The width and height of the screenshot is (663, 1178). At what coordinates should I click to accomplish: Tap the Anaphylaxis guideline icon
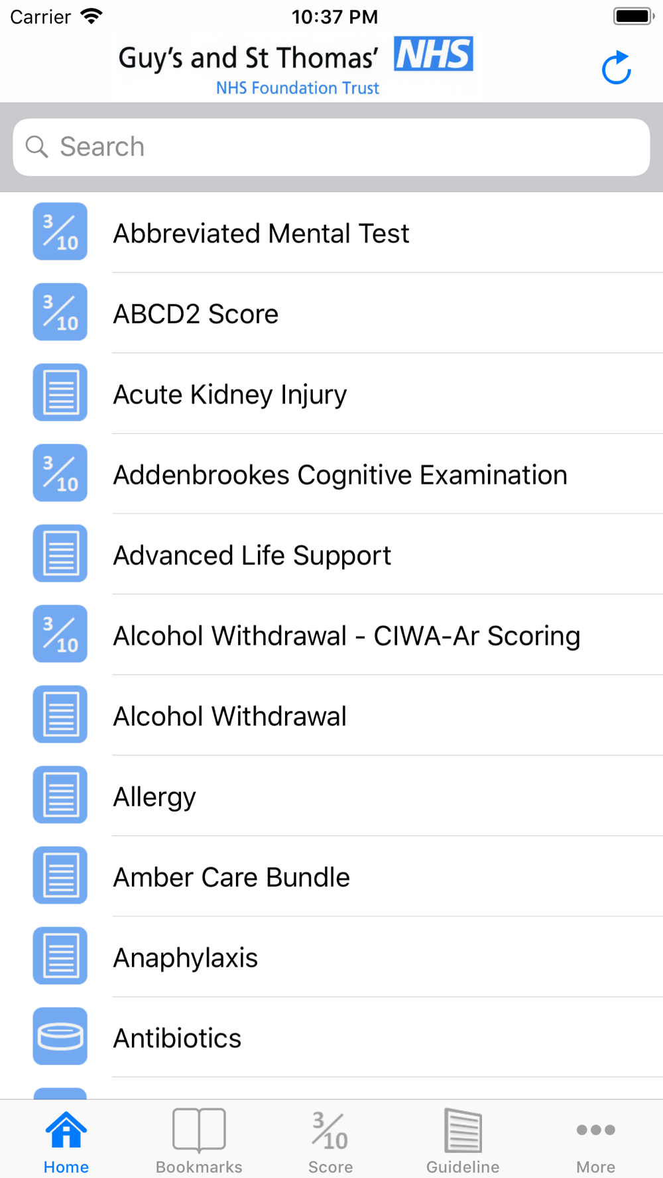coord(60,955)
